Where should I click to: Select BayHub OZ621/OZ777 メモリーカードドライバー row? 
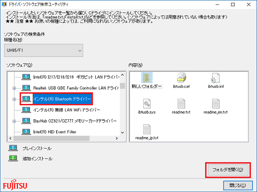point(75,121)
